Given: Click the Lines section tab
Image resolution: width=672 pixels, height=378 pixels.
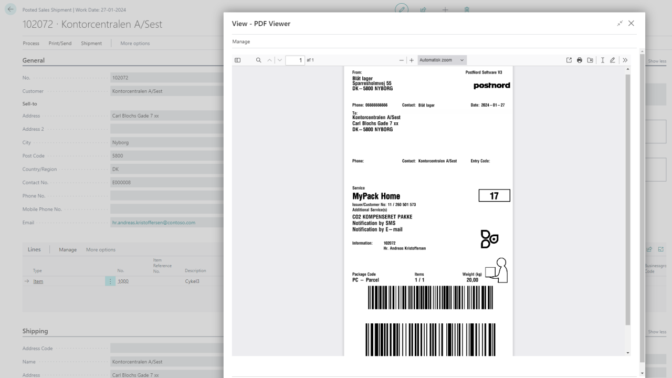Looking at the screenshot, I should click(x=34, y=249).
